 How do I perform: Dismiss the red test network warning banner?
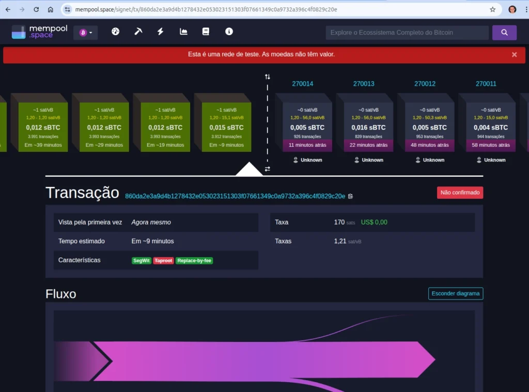point(514,54)
